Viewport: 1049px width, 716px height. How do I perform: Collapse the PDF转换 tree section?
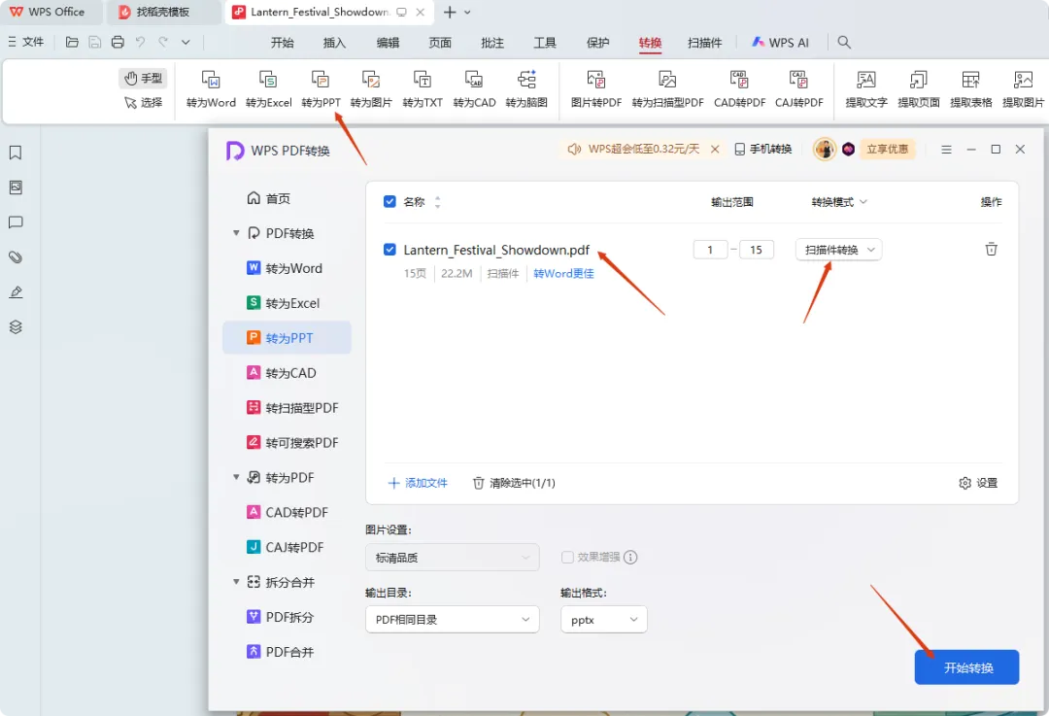[236, 233]
